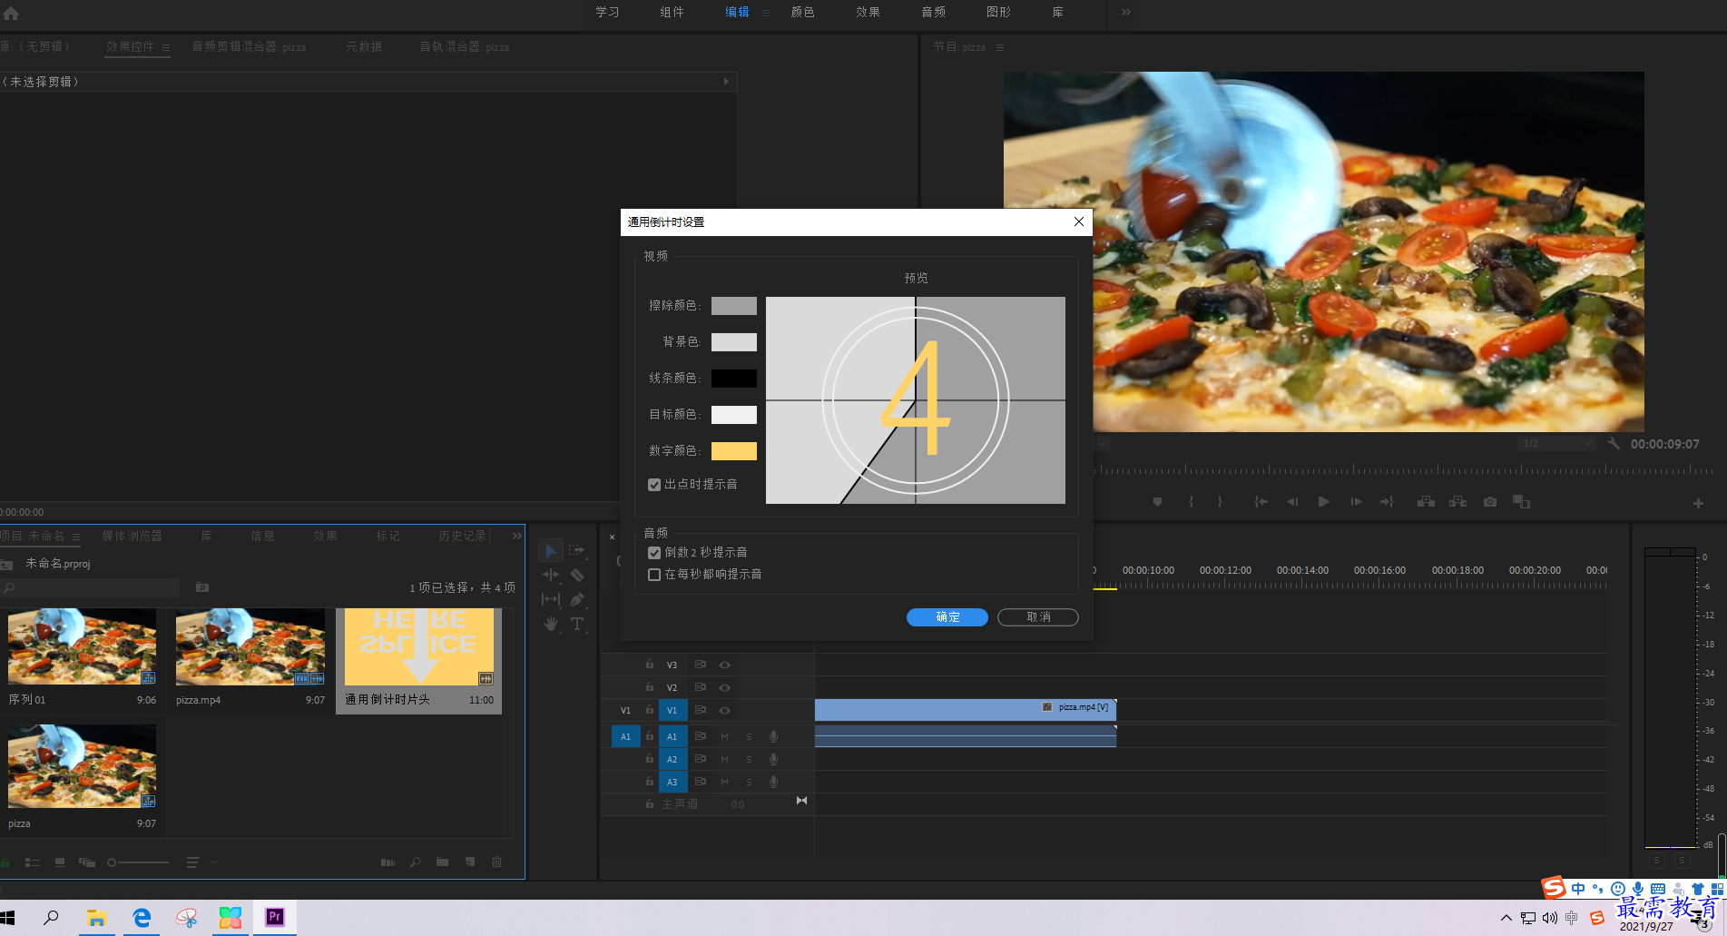Click the Export Frame camera icon
The width and height of the screenshot is (1727, 936).
click(1490, 502)
